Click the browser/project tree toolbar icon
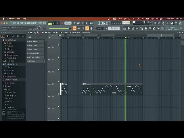184x138 pixels. 141,28
